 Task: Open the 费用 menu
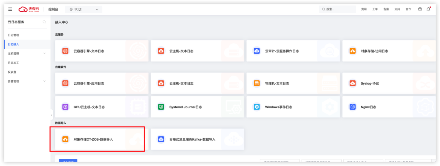364,9
